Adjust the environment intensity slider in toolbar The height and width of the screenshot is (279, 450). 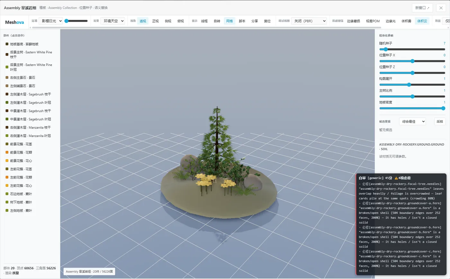coord(76,21)
